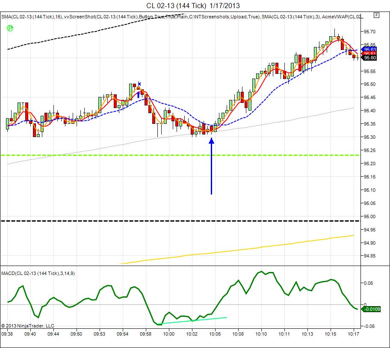Click the 95.20 price axis label
Viewport: 390px width, 348px height.
(369, 164)
